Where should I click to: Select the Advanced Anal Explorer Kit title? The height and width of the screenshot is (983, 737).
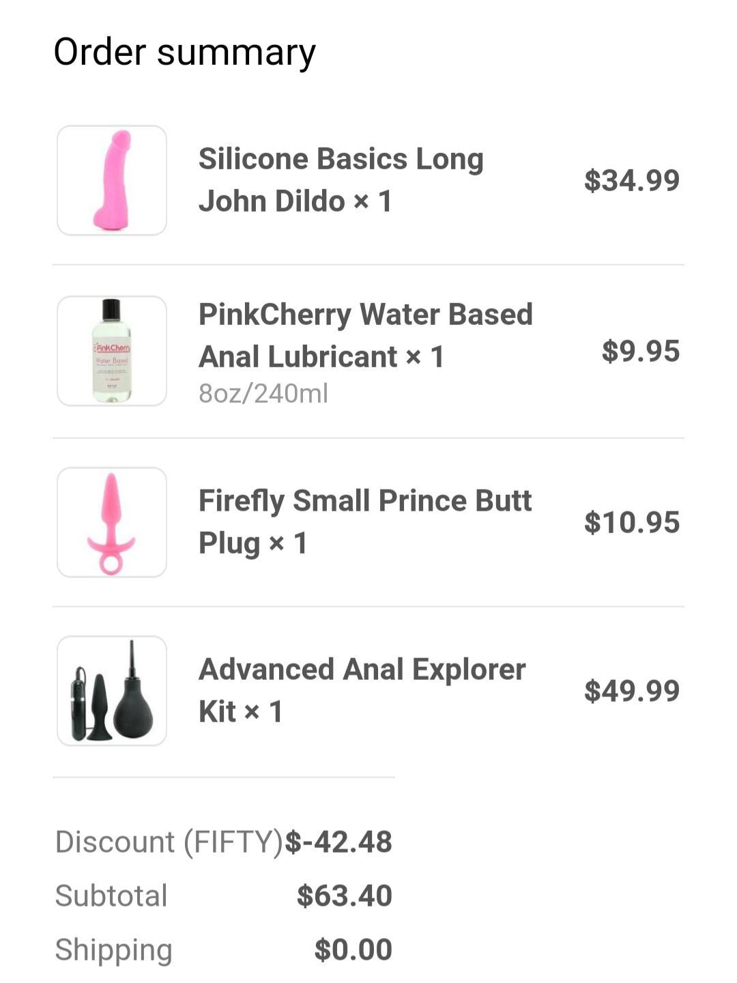click(362, 690)
